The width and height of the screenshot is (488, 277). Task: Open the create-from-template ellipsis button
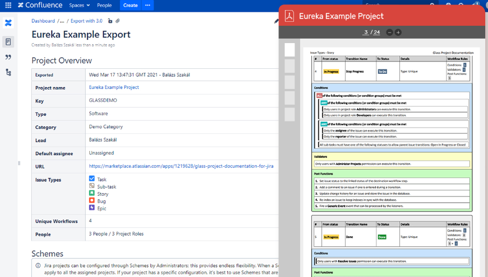tap(148, 5)
